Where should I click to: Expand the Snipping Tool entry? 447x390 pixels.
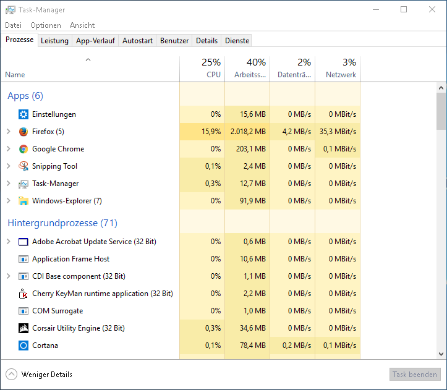[x=9, y=166]
